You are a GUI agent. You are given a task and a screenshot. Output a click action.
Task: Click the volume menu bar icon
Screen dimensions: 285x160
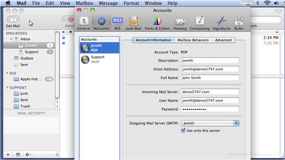point(276,3)
